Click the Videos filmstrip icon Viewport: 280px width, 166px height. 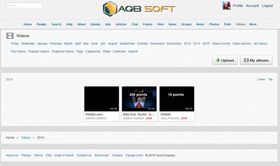tap(10, 36)
